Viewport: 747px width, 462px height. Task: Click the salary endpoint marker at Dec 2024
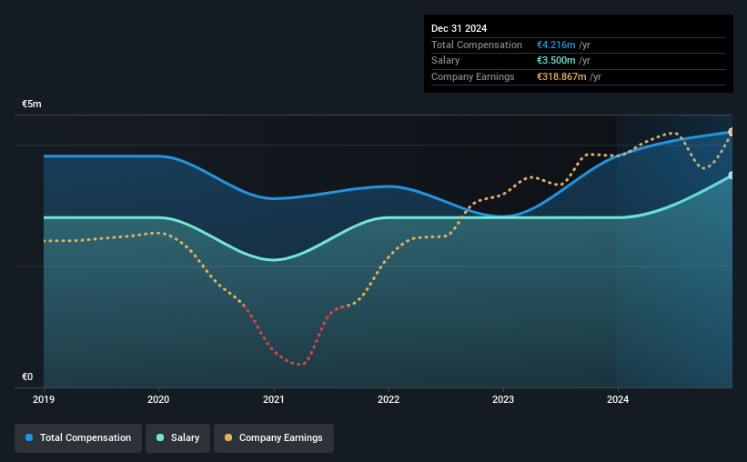click(x=731, y=176)
